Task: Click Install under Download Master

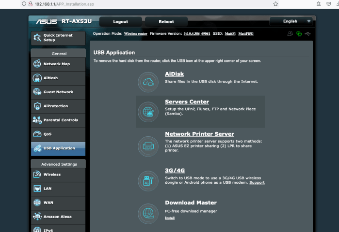Action: (x=170, y=218)
